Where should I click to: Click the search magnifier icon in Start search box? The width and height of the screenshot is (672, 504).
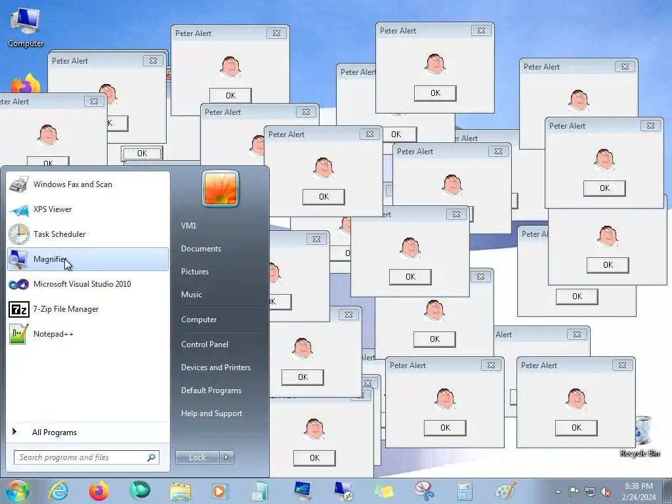(152, 457)
